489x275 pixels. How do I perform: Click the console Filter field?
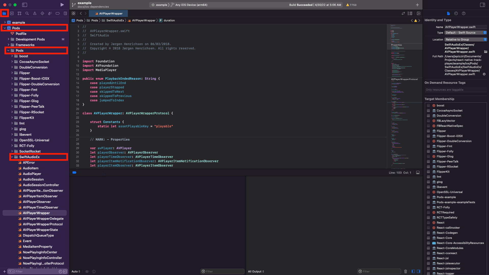(x=379, y=271)
